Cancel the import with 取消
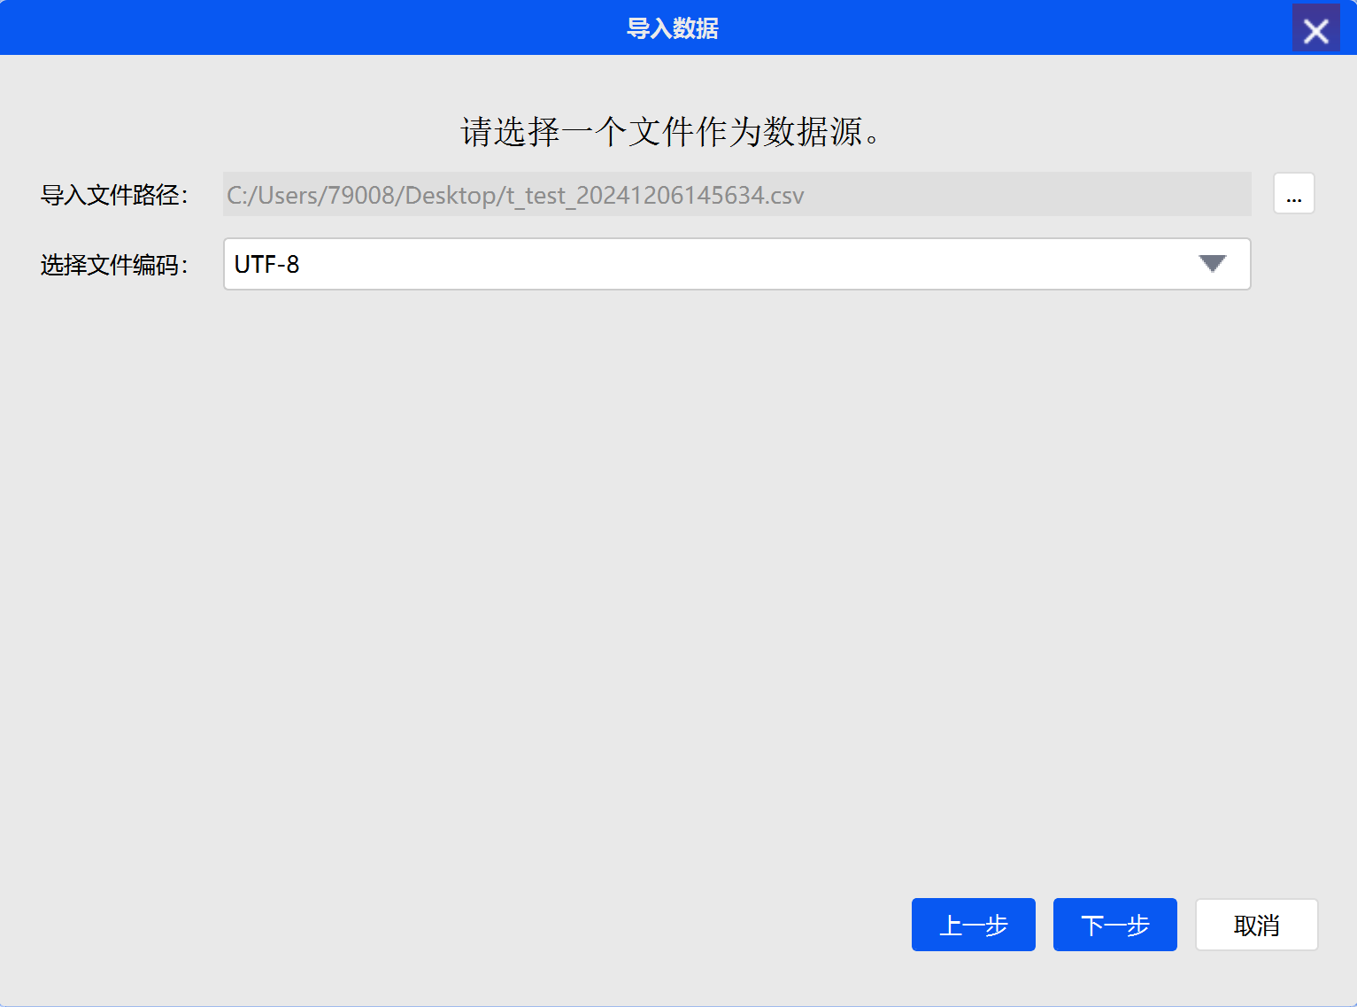The height and width of the screenshot is (1007, 1357). point(1256,925)
